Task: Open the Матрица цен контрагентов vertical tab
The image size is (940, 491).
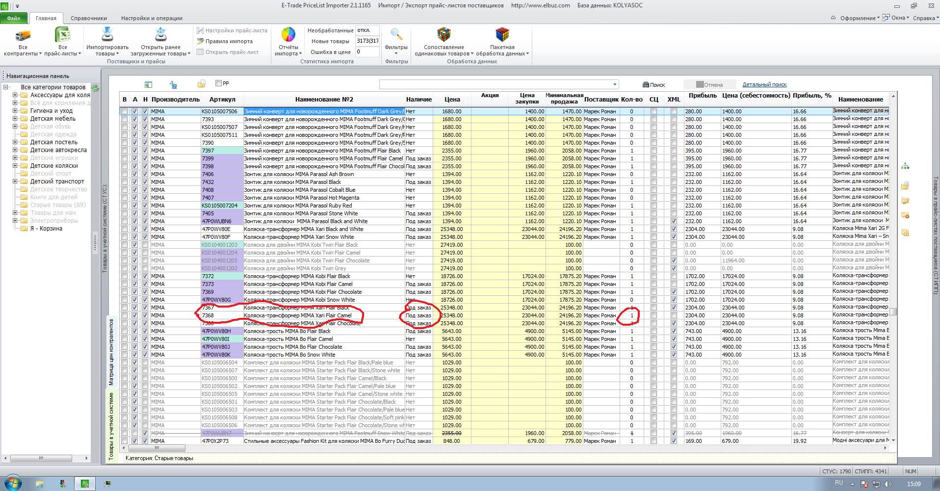Action: click(111, 352)
